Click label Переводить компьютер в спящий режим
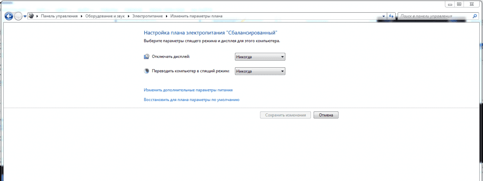Image resolution: width=483 pixels, height=181 pixels. [191, 71]
